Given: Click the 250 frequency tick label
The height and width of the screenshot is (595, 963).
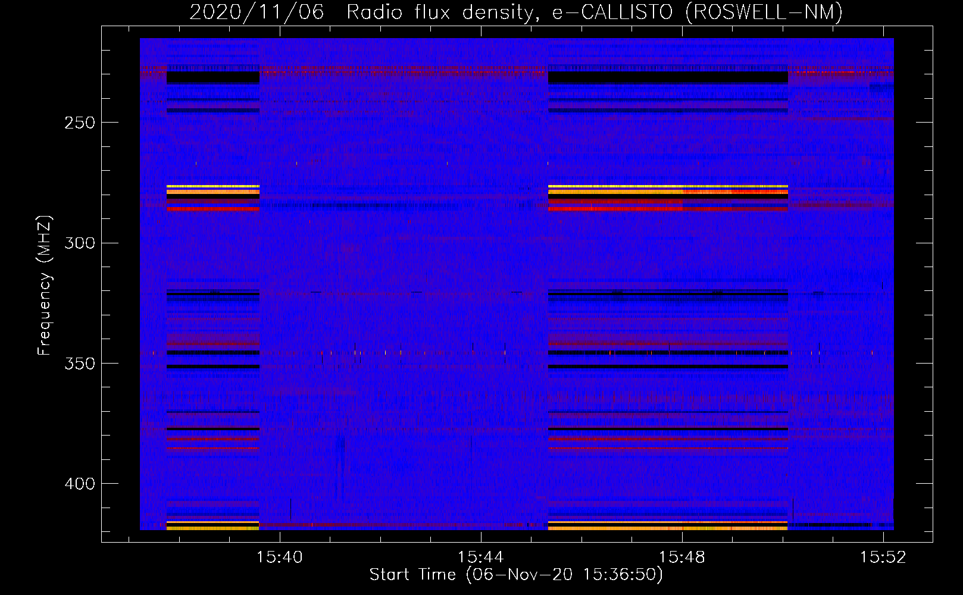Looking at the screenshot, I should pyautogui.click(x=80, y=123).
